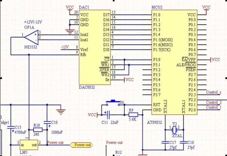Screen dimensions: 227x156
Task: Select the MCU2 designator text
Action: pyautogui.click(x=157, y=7)
